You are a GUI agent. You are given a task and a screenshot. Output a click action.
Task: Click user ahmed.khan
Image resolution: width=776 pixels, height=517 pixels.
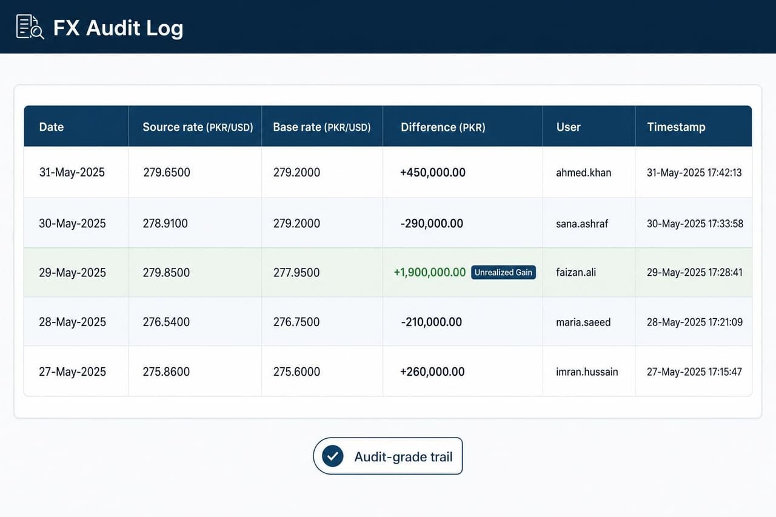(583, 172)
